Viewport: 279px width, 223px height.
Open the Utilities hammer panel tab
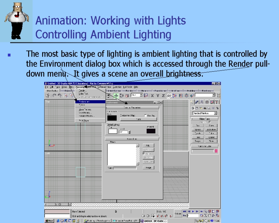tap(217, 102)
